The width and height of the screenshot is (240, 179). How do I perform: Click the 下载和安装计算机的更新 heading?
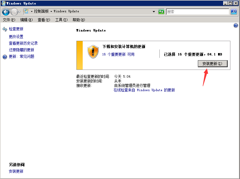(124, 46)
